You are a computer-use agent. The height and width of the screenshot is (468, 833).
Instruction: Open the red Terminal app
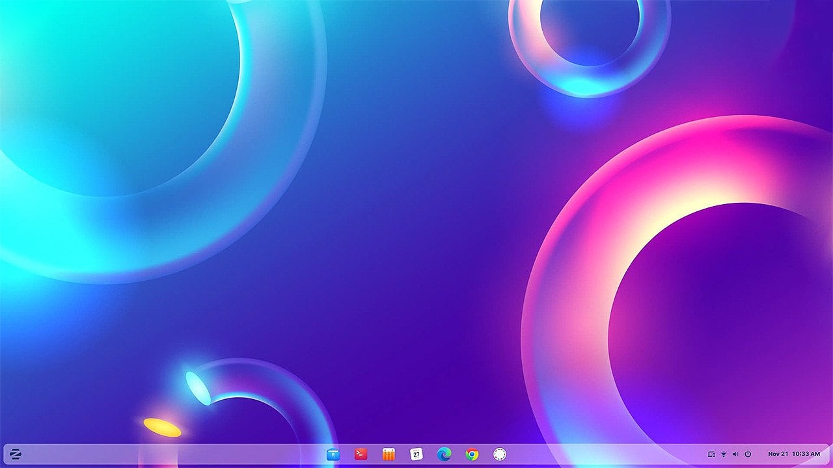[x=361, y=454]
